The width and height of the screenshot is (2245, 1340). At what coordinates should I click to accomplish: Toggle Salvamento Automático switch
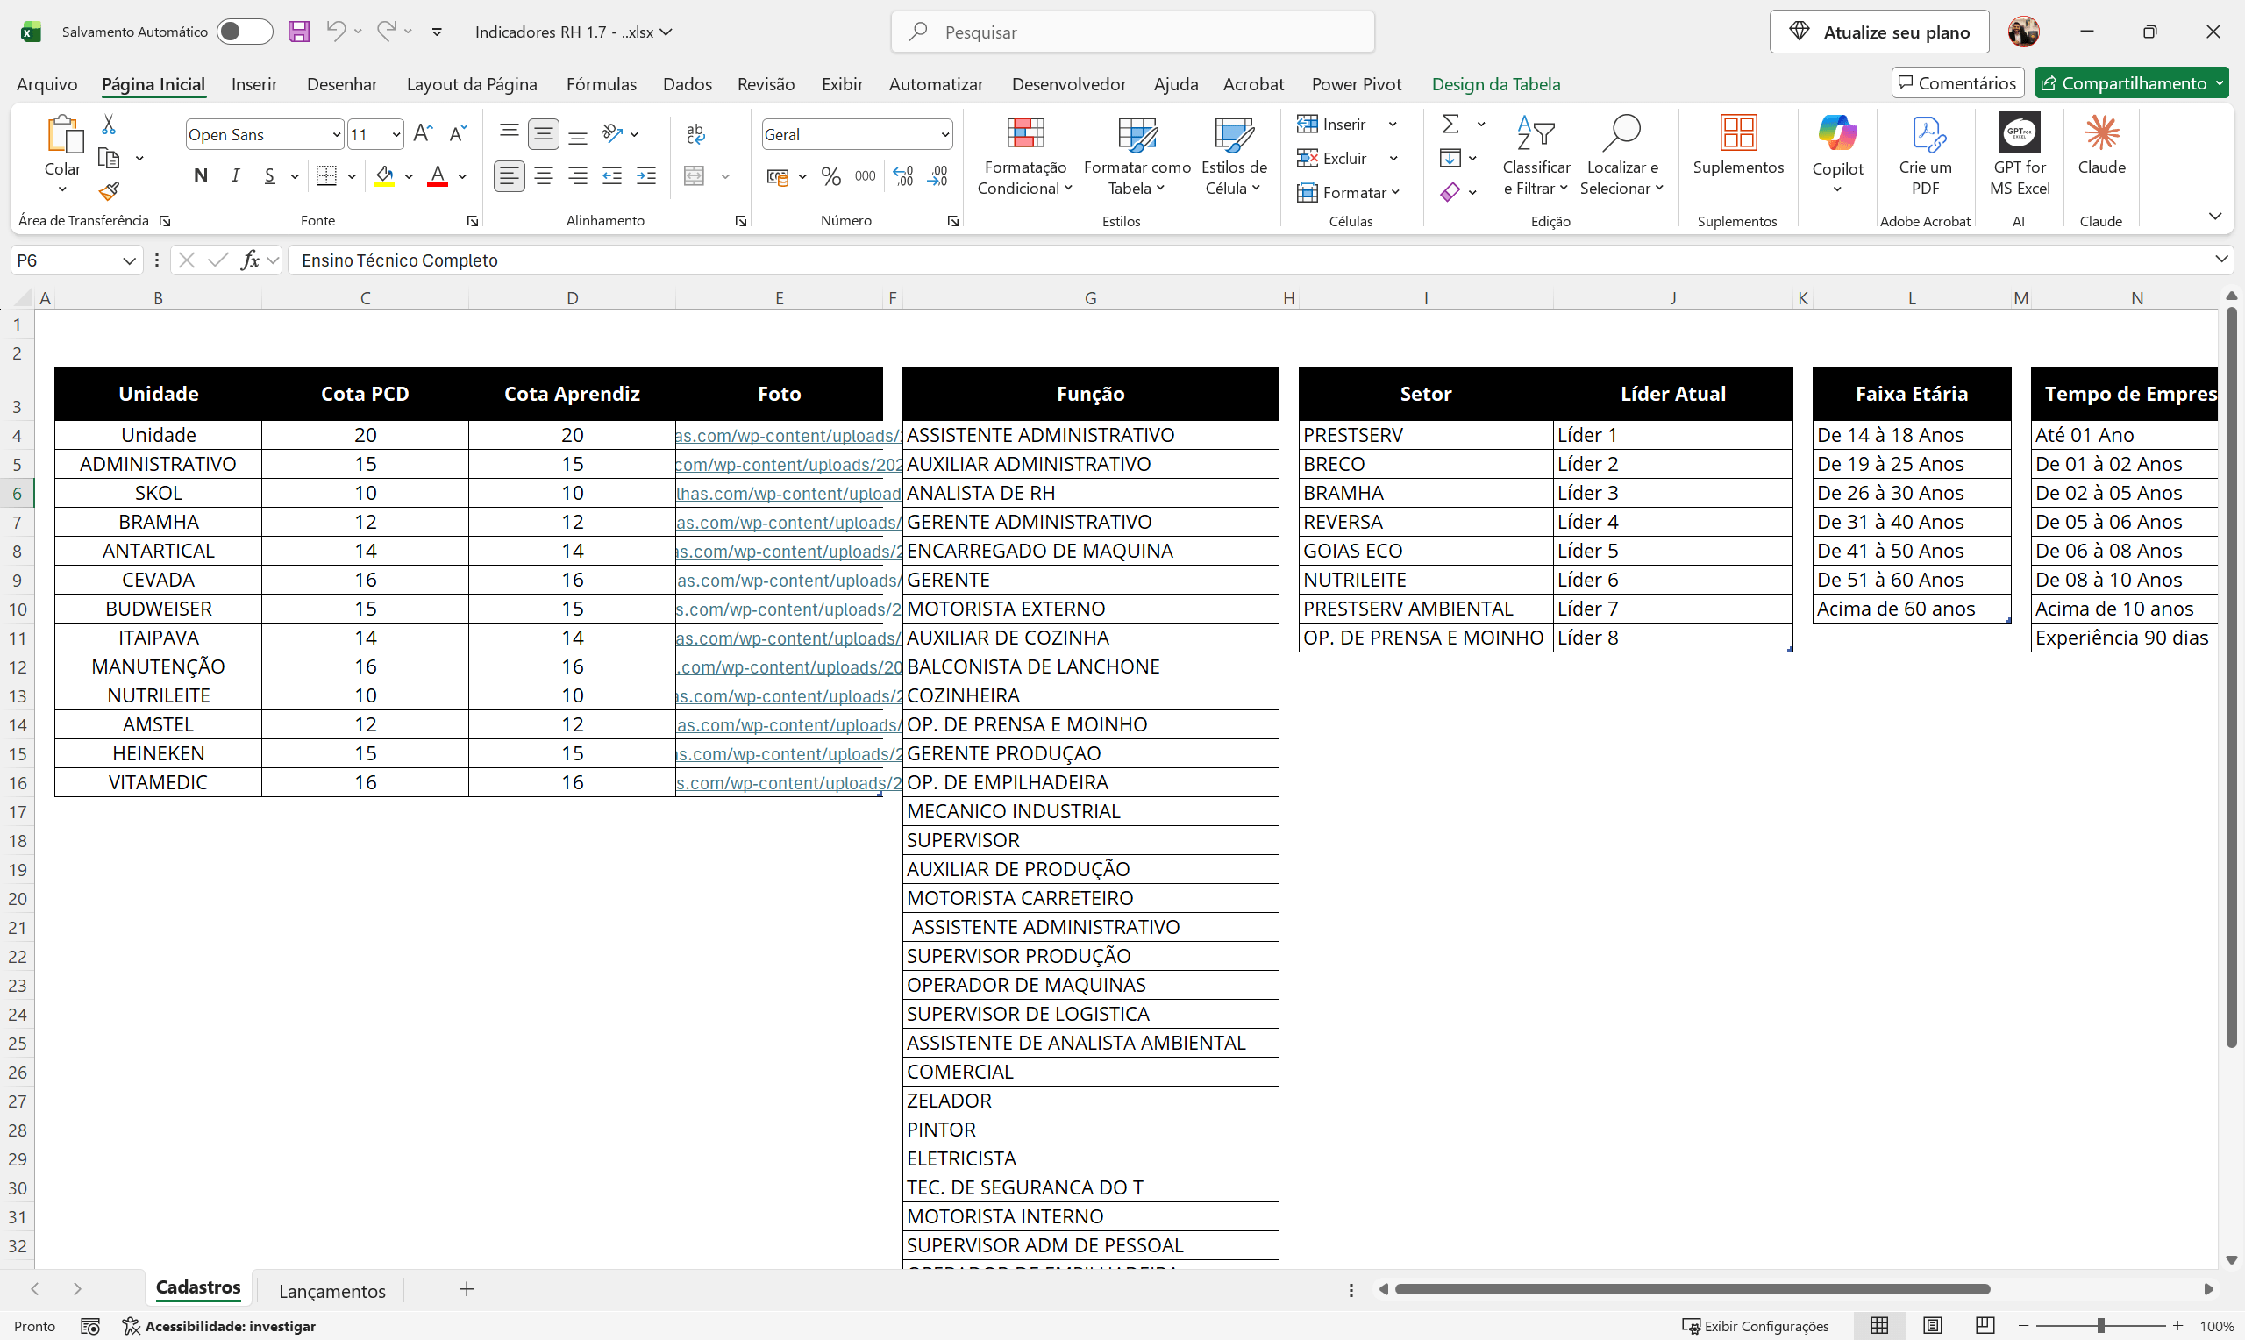coord(245,32)
